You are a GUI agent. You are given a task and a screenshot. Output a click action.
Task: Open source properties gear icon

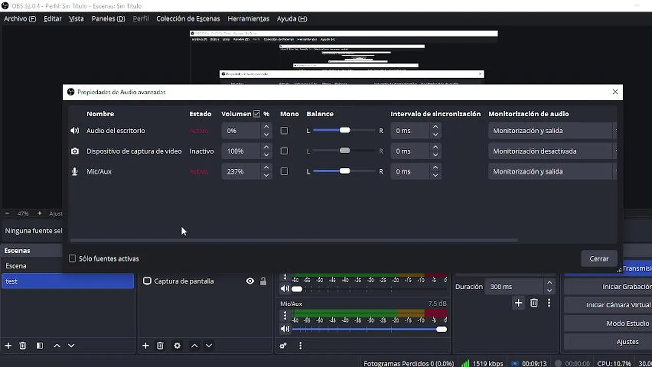click(x=177, y=346)
